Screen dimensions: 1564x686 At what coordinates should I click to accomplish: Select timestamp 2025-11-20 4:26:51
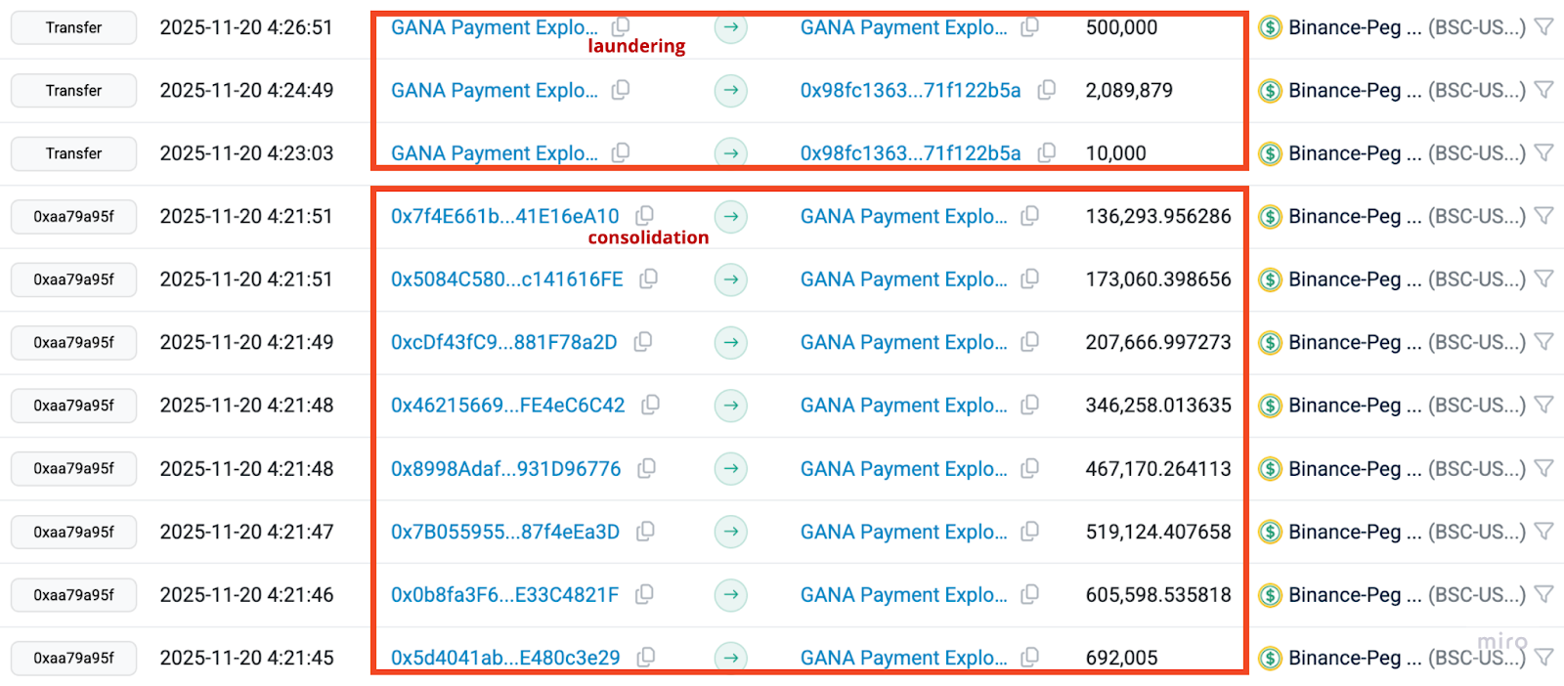(x=246, y=27)
